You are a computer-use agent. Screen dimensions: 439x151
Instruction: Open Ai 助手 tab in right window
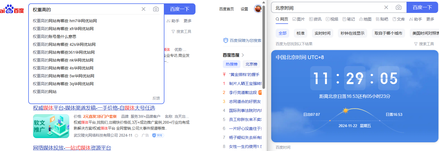click(x=416, y=19)
